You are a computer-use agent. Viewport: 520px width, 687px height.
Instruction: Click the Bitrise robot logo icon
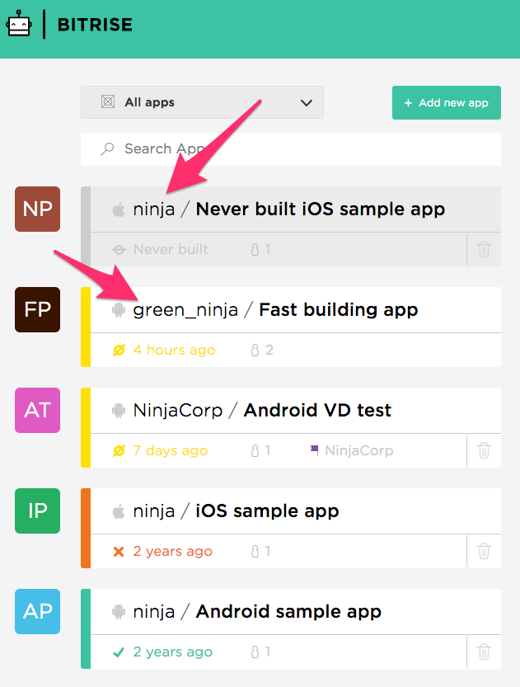click(19, 24)
